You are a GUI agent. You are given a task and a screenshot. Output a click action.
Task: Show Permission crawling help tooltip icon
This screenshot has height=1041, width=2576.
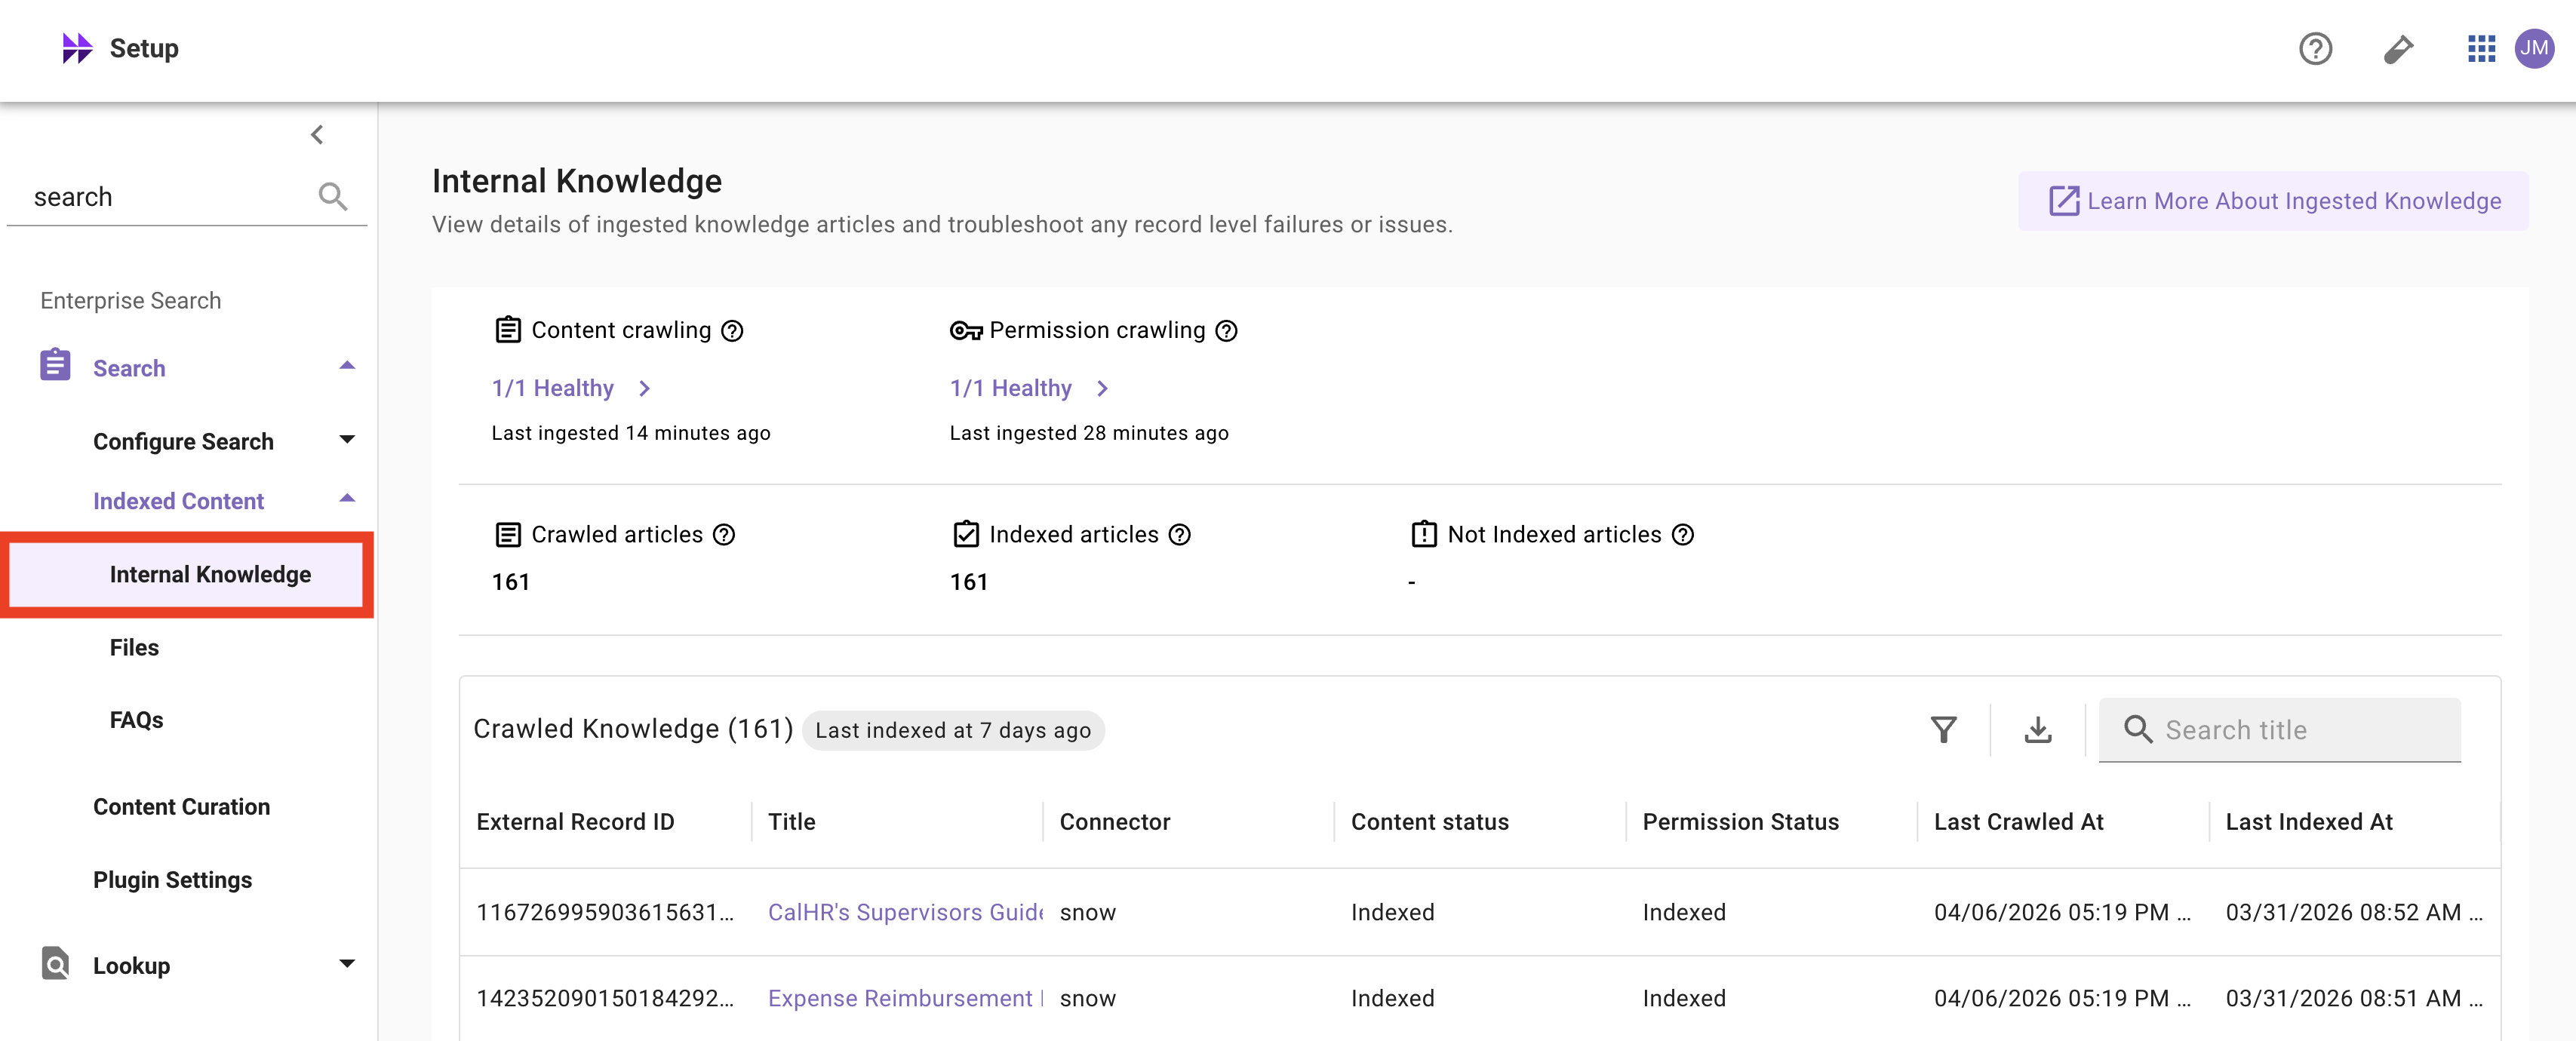point(1226,330)
